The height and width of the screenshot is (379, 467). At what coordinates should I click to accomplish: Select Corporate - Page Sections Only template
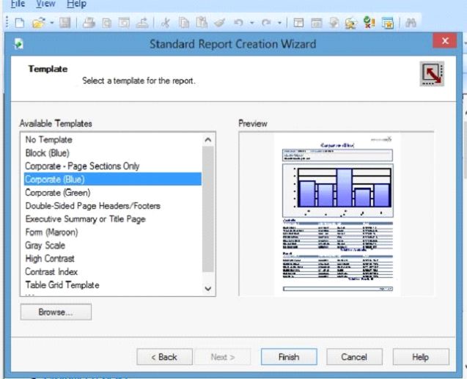tap(113, 166)
